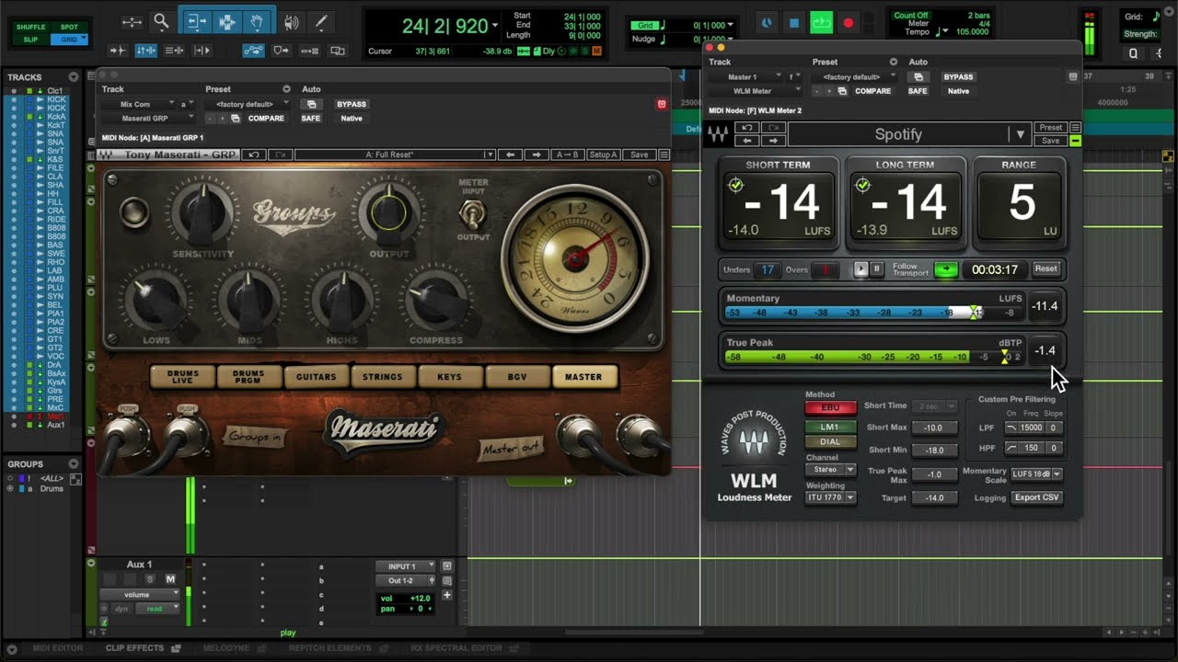Toggle Aux 1 track Mute button
Screen dimensions: 1178x662
(x=170, y=579)
